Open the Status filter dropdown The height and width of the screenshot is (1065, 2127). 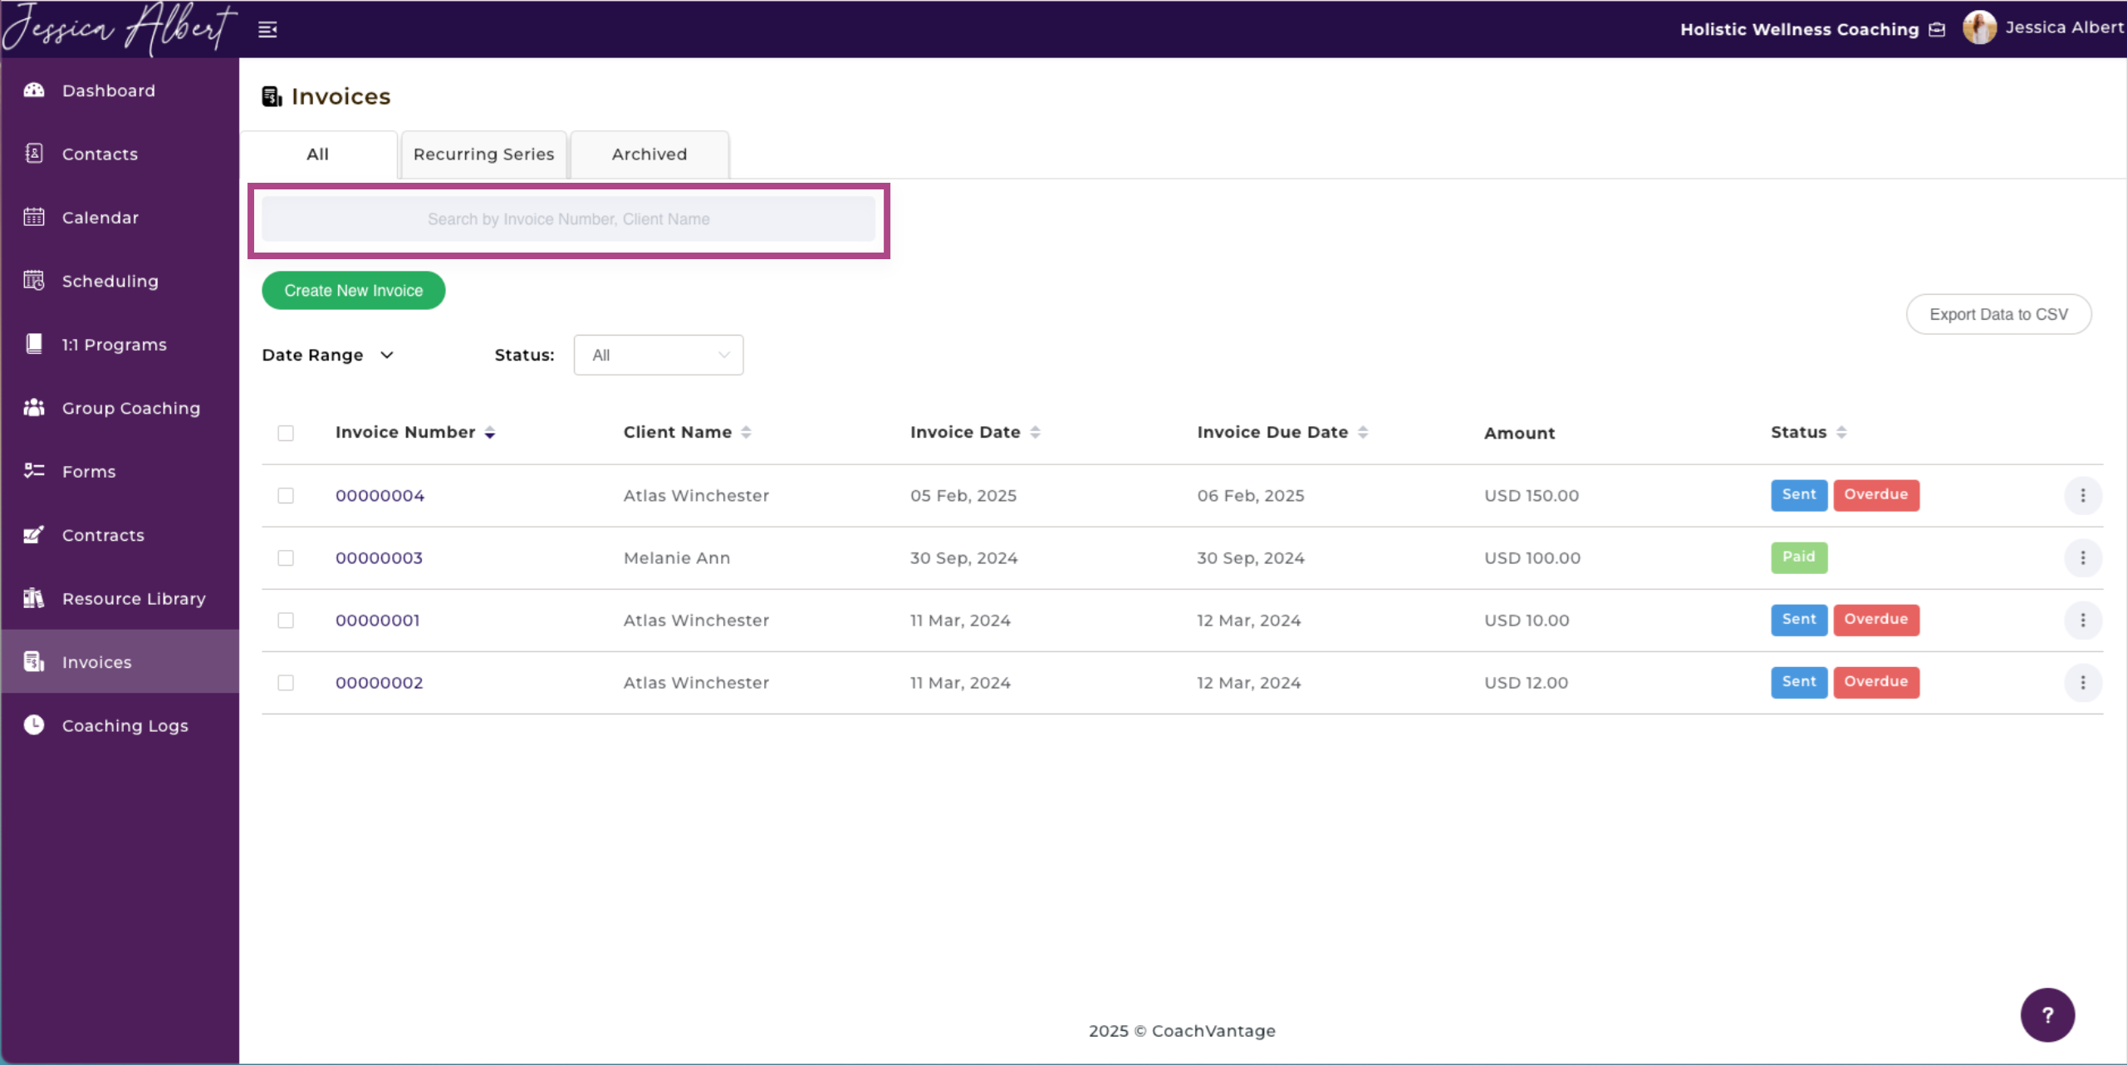659,355
